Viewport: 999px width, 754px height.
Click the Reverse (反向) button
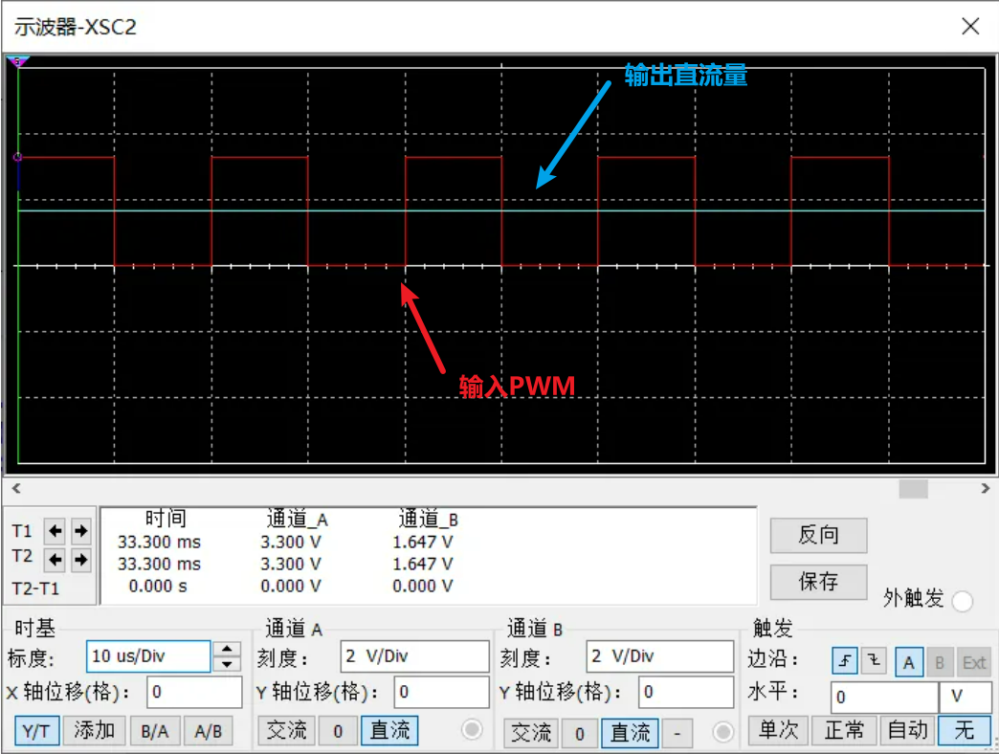click(818, 535)
